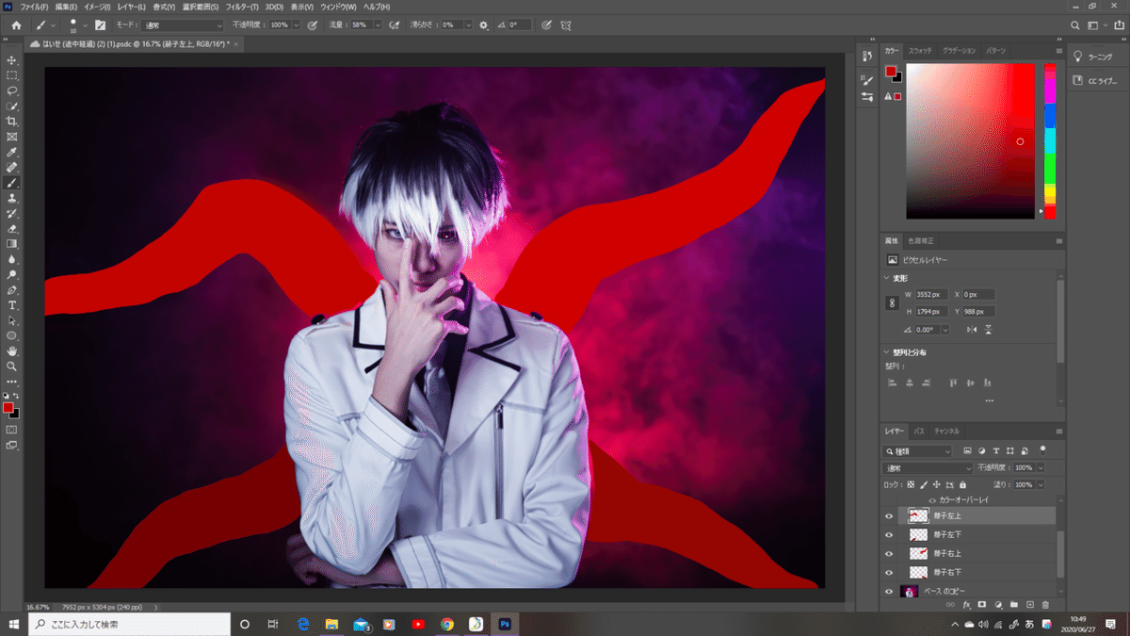The image size is (1130, 636).
Task: Click the symmetry paint butterfly icon
Action: [566, 24]
